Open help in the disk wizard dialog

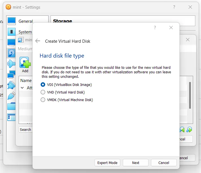(155, 28)
